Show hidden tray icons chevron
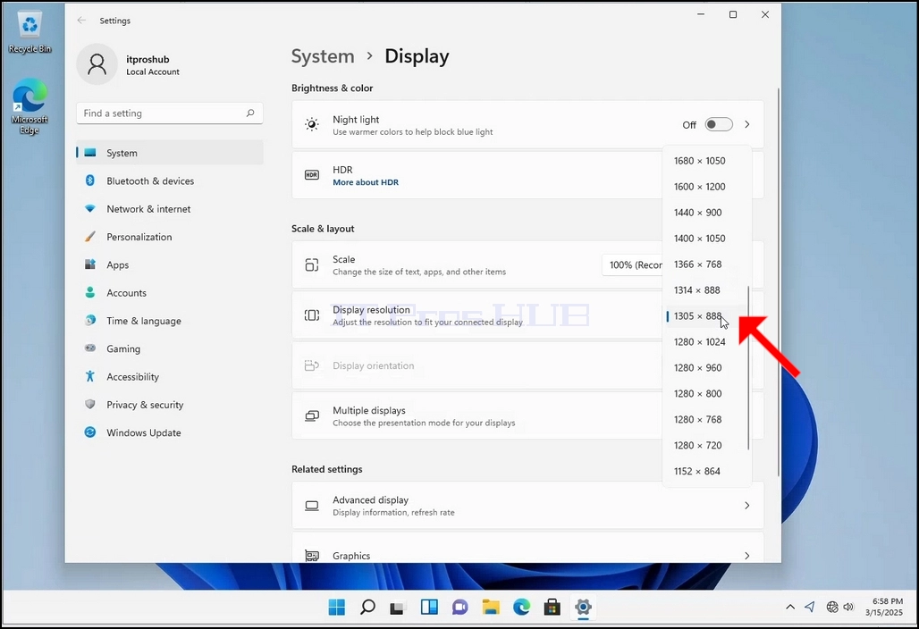The image size is (919, 629). 790,607
